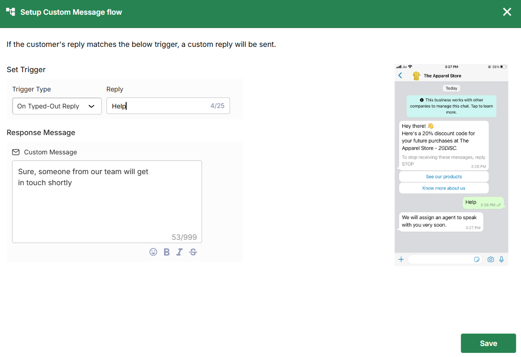Click the microphone icon in phone preview

point(501,259)
